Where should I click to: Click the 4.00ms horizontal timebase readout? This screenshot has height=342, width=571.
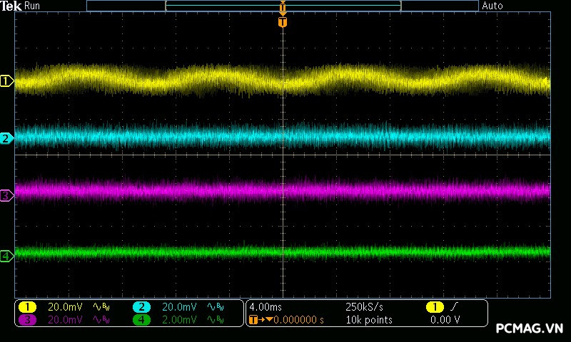(267, 307)
